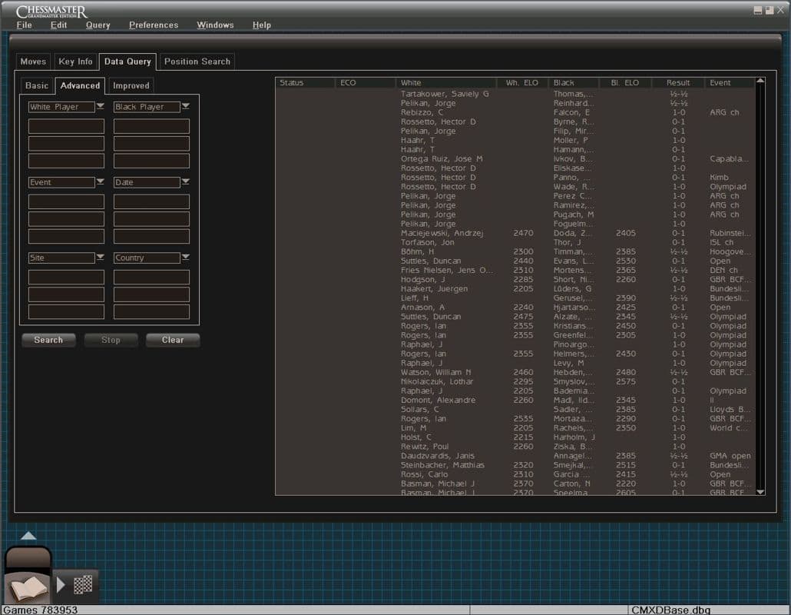Select the White Player combo box
The height and width of the screenshot is (615, 791).
click(61, 107)
